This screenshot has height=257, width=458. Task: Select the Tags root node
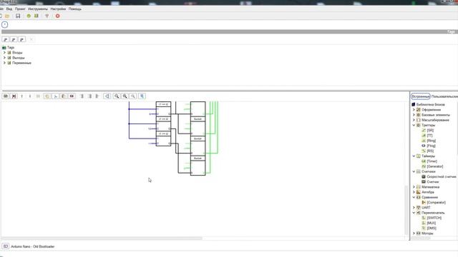click(x=11, y=48)
